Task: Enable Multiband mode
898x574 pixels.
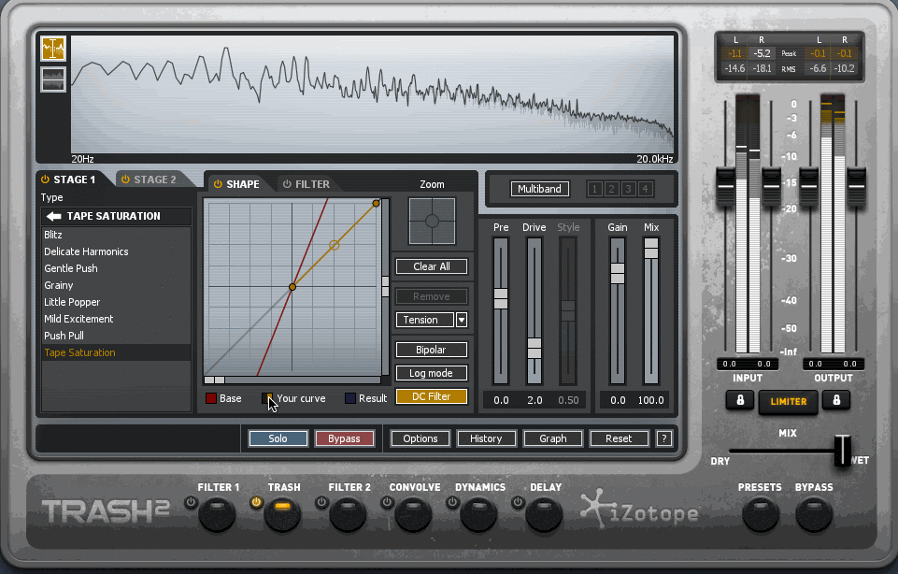Action: coord(539,189)
